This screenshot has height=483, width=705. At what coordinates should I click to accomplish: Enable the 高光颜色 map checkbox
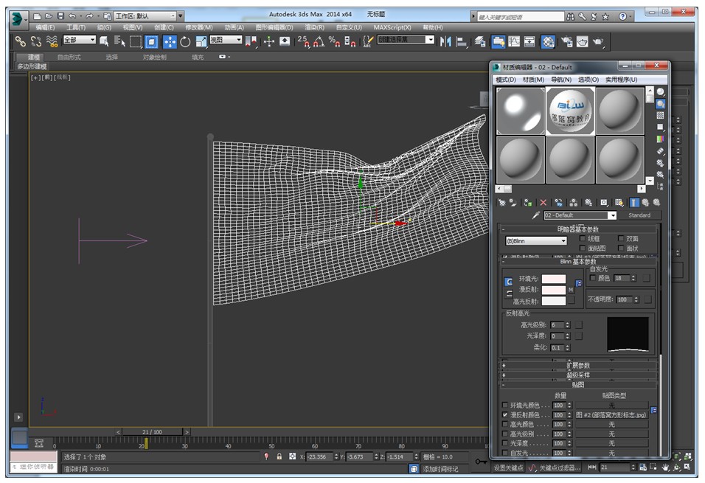point(505,424)
